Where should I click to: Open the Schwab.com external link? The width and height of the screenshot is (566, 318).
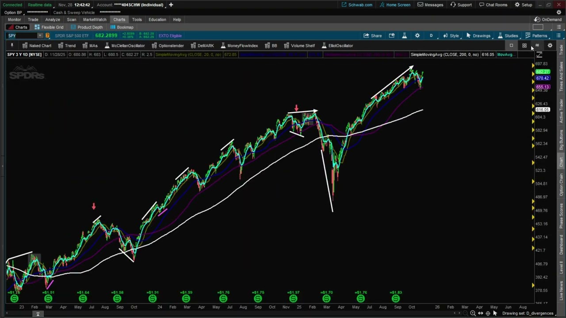pyautogui.click(x=356, y=5)
